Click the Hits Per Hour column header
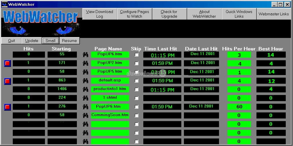 (239, 49)
